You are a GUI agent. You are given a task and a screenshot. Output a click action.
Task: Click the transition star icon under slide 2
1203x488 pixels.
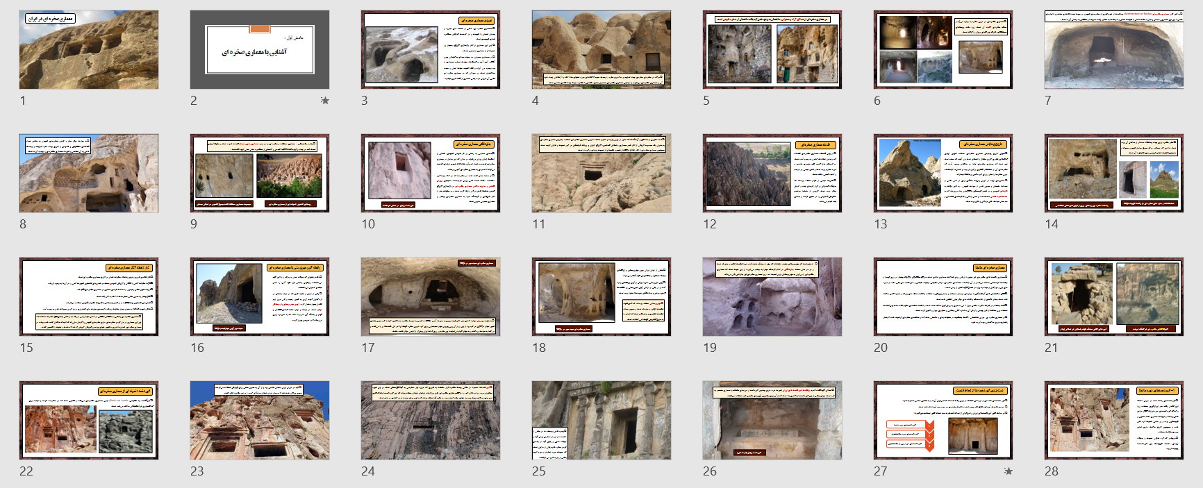324,101
